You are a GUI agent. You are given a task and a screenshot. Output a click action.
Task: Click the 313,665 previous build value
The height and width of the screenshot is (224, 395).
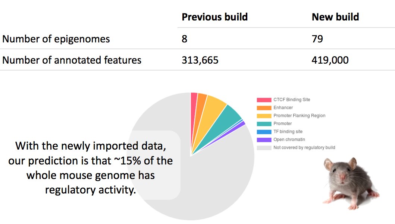(x=200, y=60)
